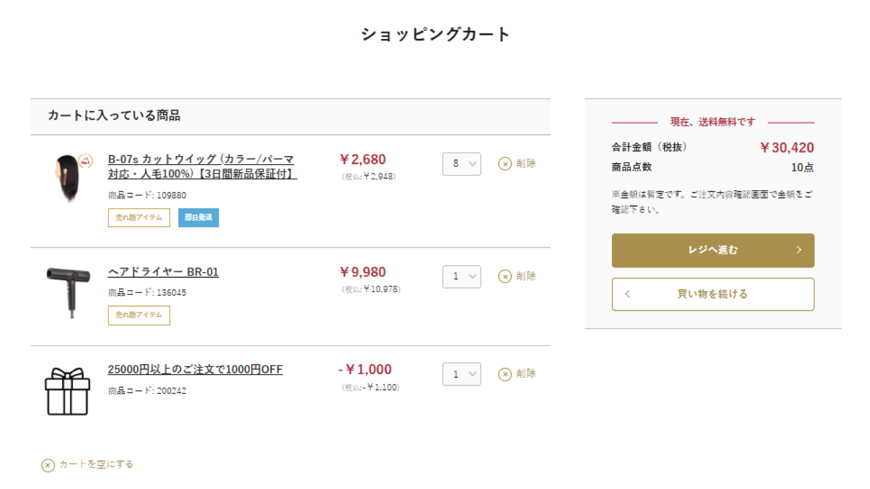Open quantity dropdown for the 1000円OFF item
Screen dimensions: 870x489
coord(462,374)
